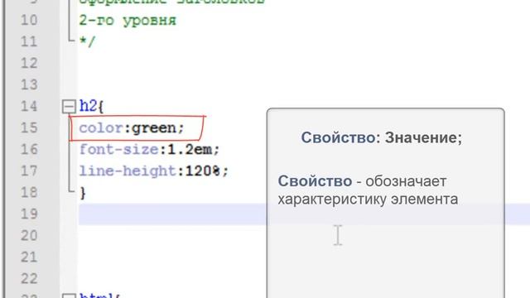Click the comment end '*/' on line 11
Image resolution: width=530 pixels, height=298 pixels.
point(88,41)
